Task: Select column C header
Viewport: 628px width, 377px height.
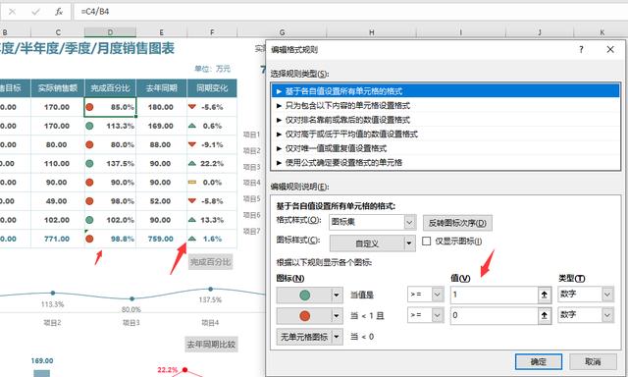Action: coord(58,32)
